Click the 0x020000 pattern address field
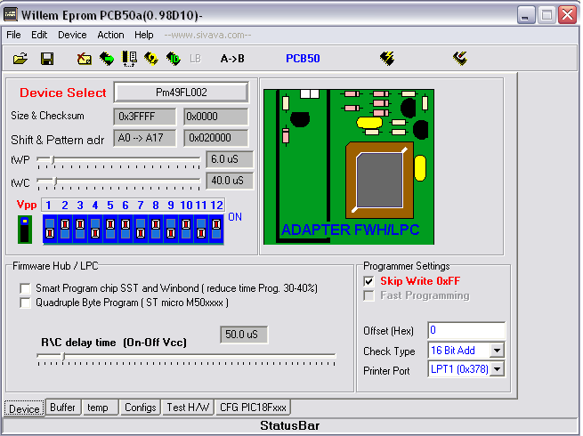Viewport: 583px width, 436px height. tap(215, 138)
